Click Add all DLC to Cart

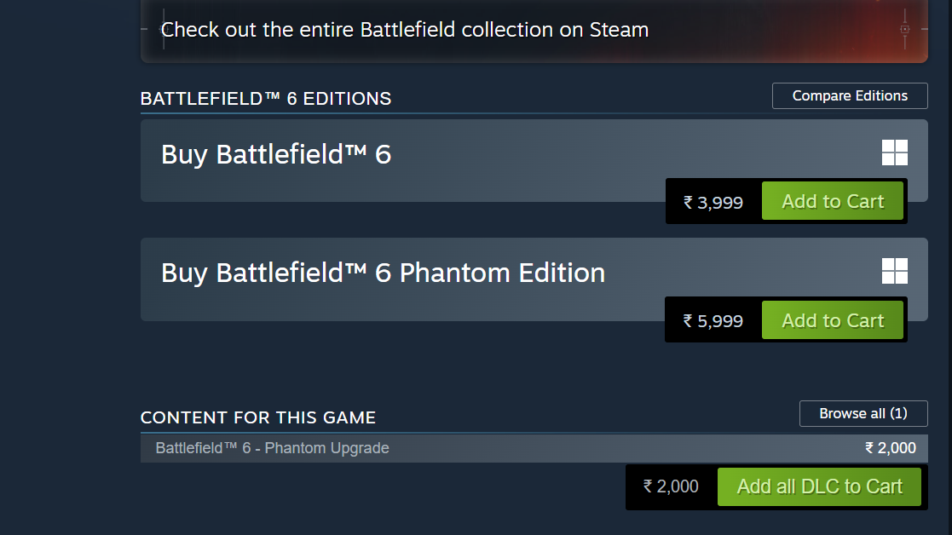click(x=819, y=486)
